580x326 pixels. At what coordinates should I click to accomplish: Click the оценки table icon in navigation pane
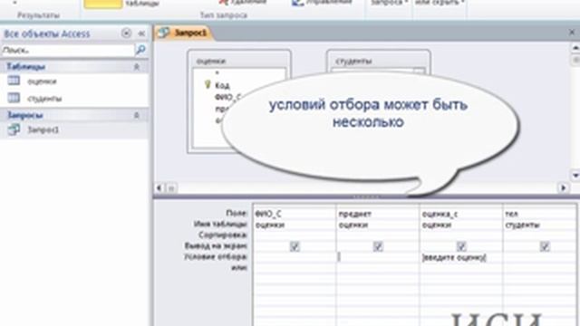click(x=14, y=81)
